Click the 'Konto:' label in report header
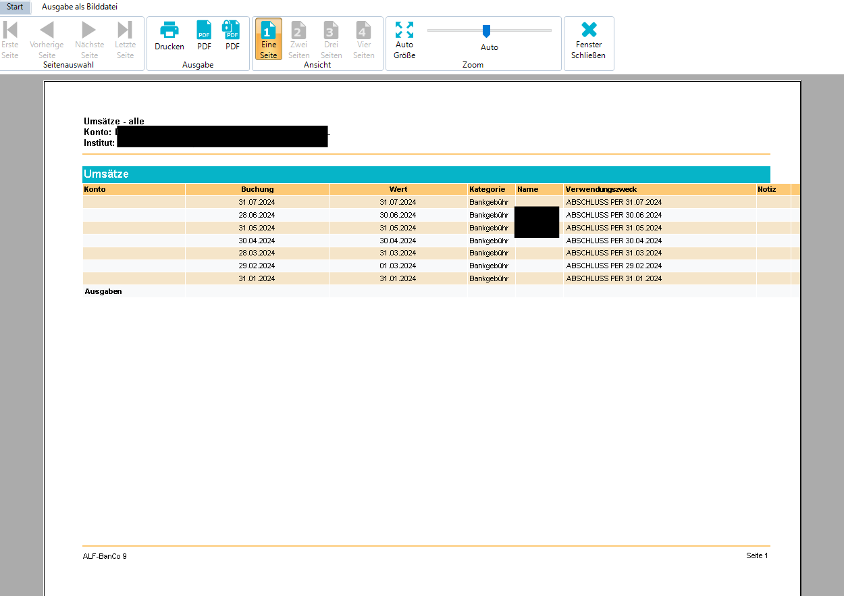844x596 pixels. tap(97, 132)
